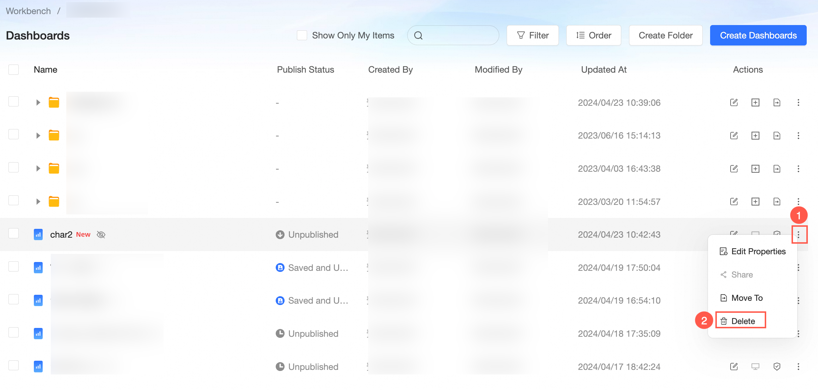
Task: Open more options menu for char2
Action: [x=799, y=235]
